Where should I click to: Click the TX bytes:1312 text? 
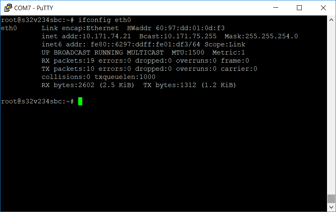pyautogui.click(x=170, y=85)
